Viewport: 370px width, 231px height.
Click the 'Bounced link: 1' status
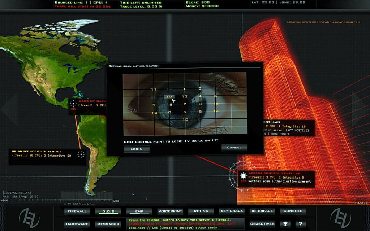coord(71,3)
